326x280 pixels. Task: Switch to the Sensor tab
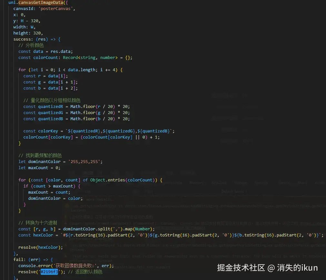(284, 183)
